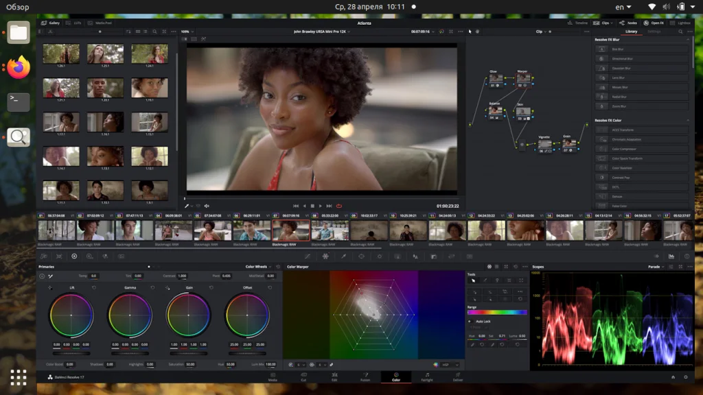Open the Parade scopes type dropdown
703x395 pixels.
tap(657, 266)
